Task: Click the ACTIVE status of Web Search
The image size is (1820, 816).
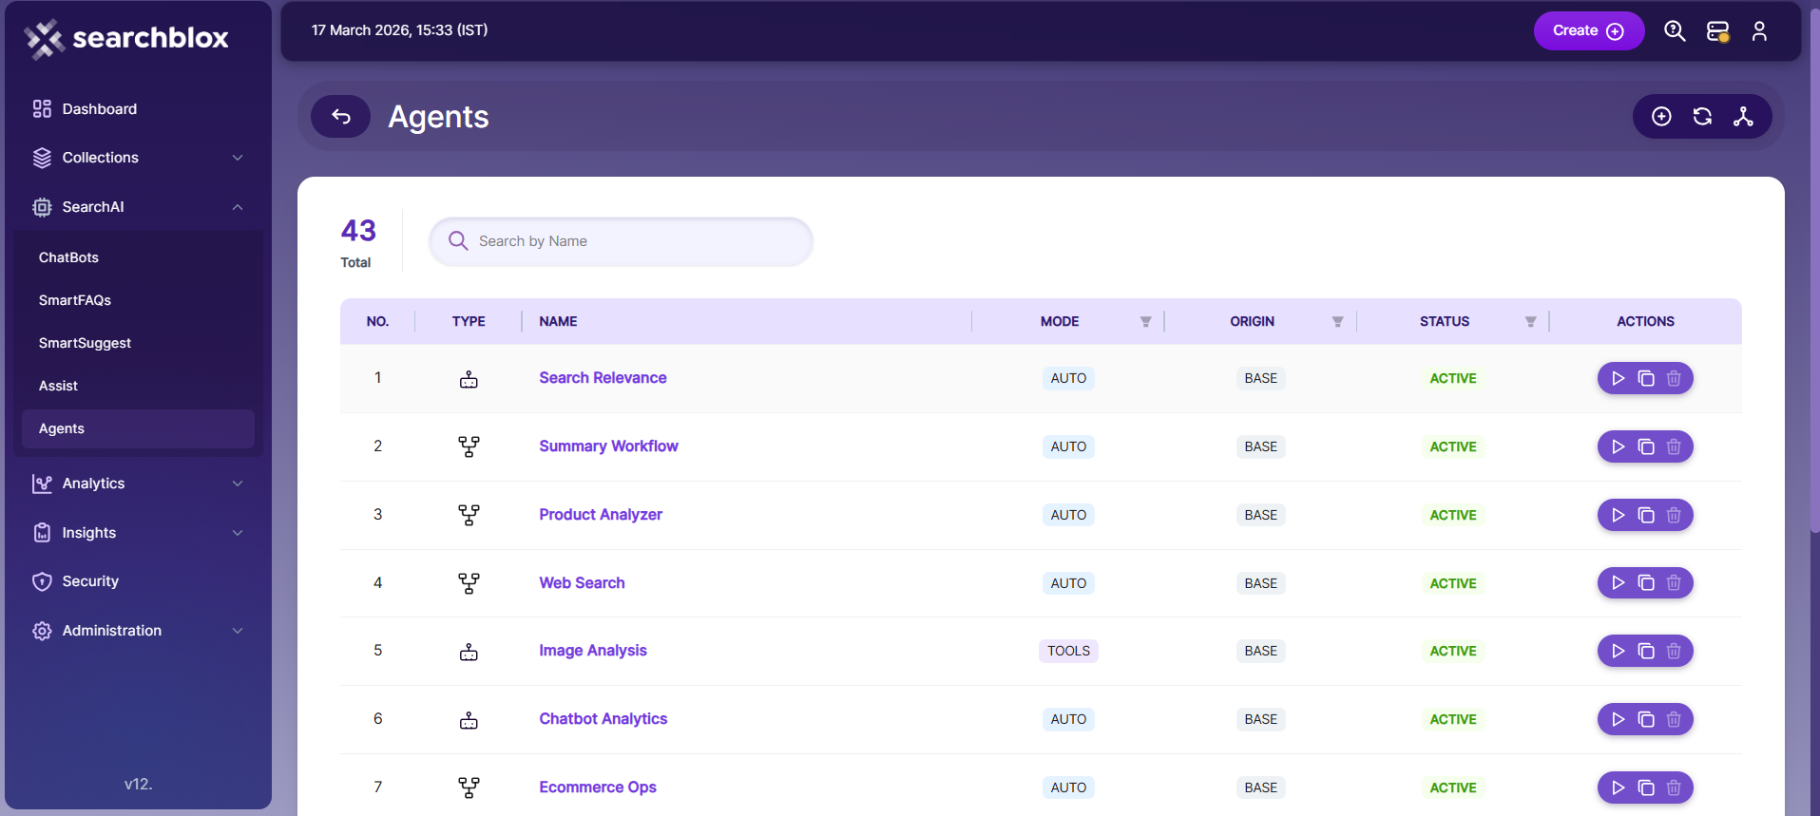Action: [1453, 583]
